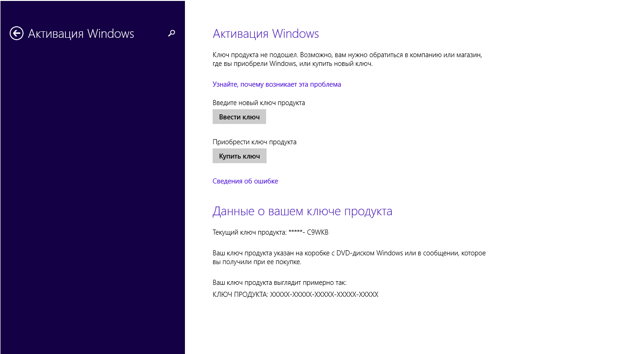
Task: Click "Ваш ключ продукта выглядит примерно так" text
Action: (x=279, y=283)
